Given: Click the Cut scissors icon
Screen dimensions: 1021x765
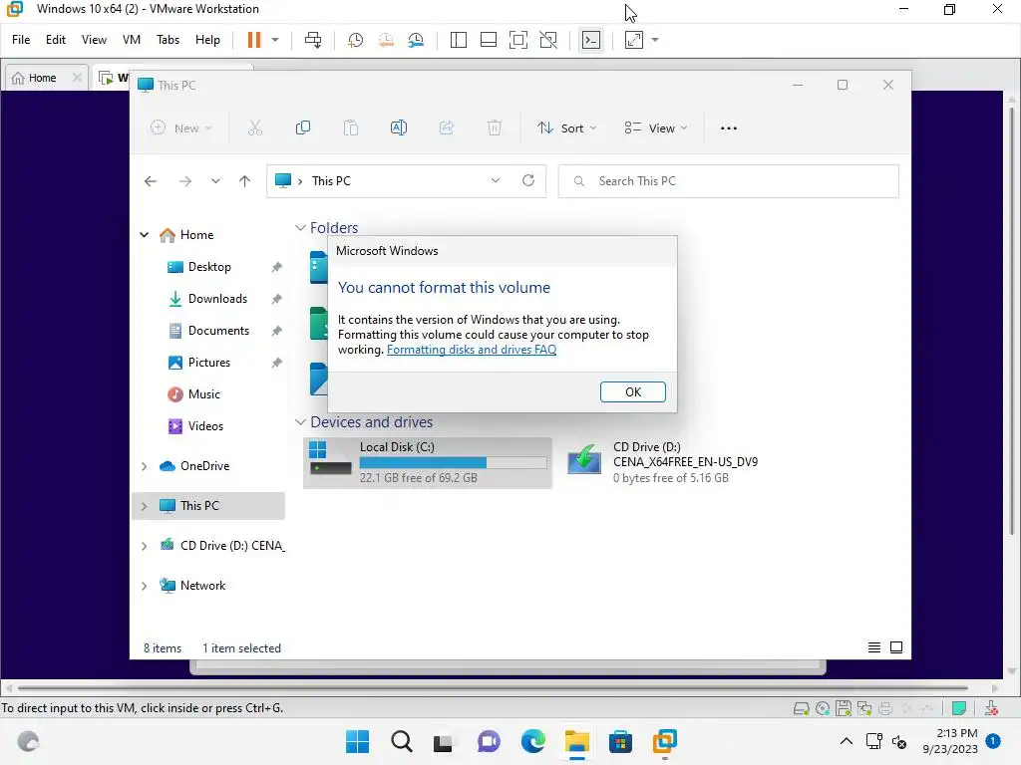Looking at the screenshot, I should point(255,128).
